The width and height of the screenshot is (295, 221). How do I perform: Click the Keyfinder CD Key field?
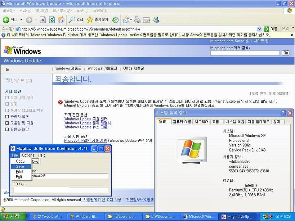click(61, 190)
